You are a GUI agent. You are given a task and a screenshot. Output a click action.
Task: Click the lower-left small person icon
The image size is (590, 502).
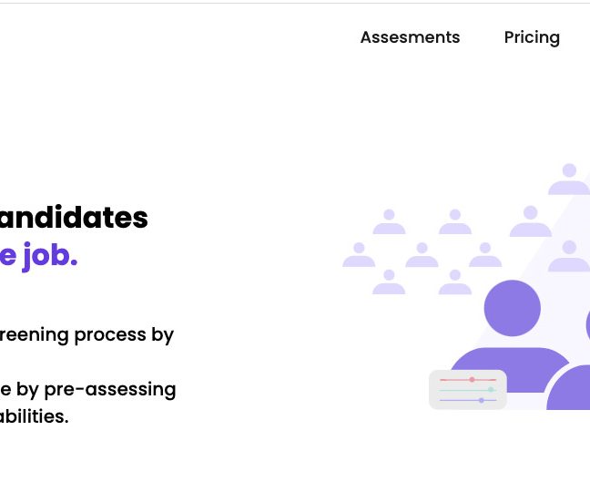point(389,282)
